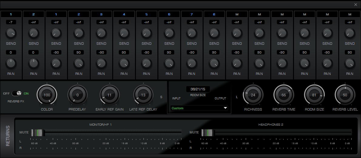Click the REVERB TIME knob showing 66
This screenshot has height=158, width=361.
click(x=284, y=95)
